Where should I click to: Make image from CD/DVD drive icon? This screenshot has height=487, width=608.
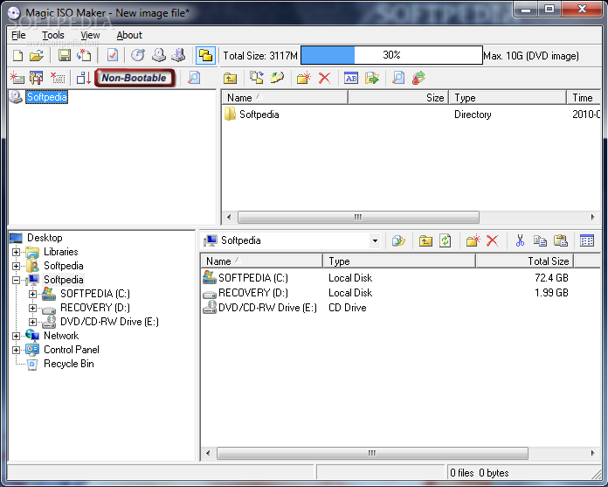click(159, 55)
